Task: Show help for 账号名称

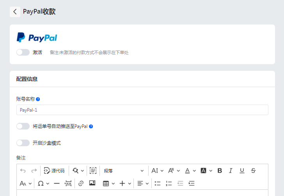Action: point(38,99)
